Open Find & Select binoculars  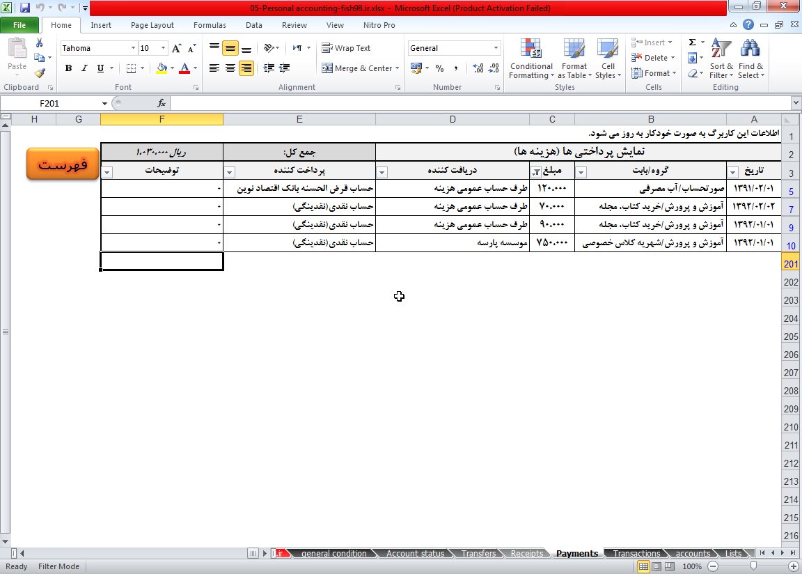pos(750,59)
